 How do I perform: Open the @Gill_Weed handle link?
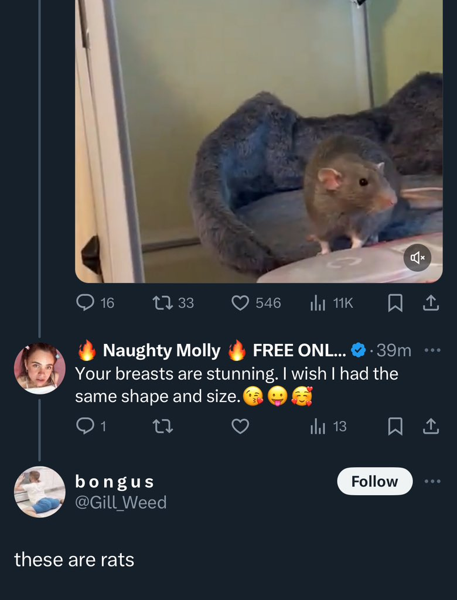(x=121, y=502)
